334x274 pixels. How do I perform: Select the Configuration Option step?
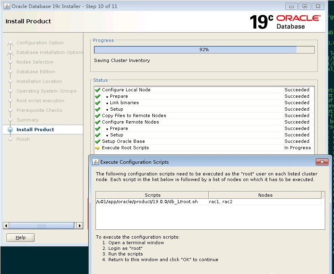click(x=40, y=43)
